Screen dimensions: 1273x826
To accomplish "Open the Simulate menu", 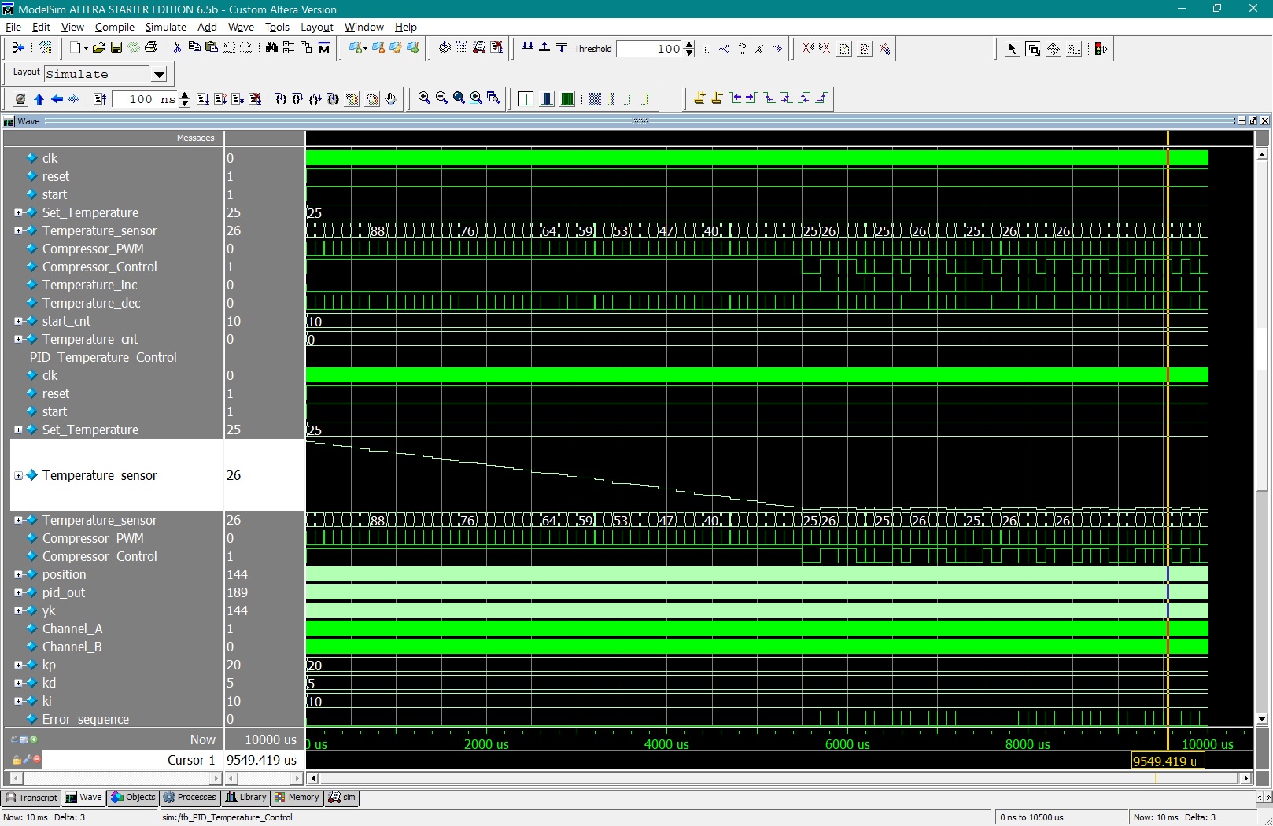I will click(165, 27).
